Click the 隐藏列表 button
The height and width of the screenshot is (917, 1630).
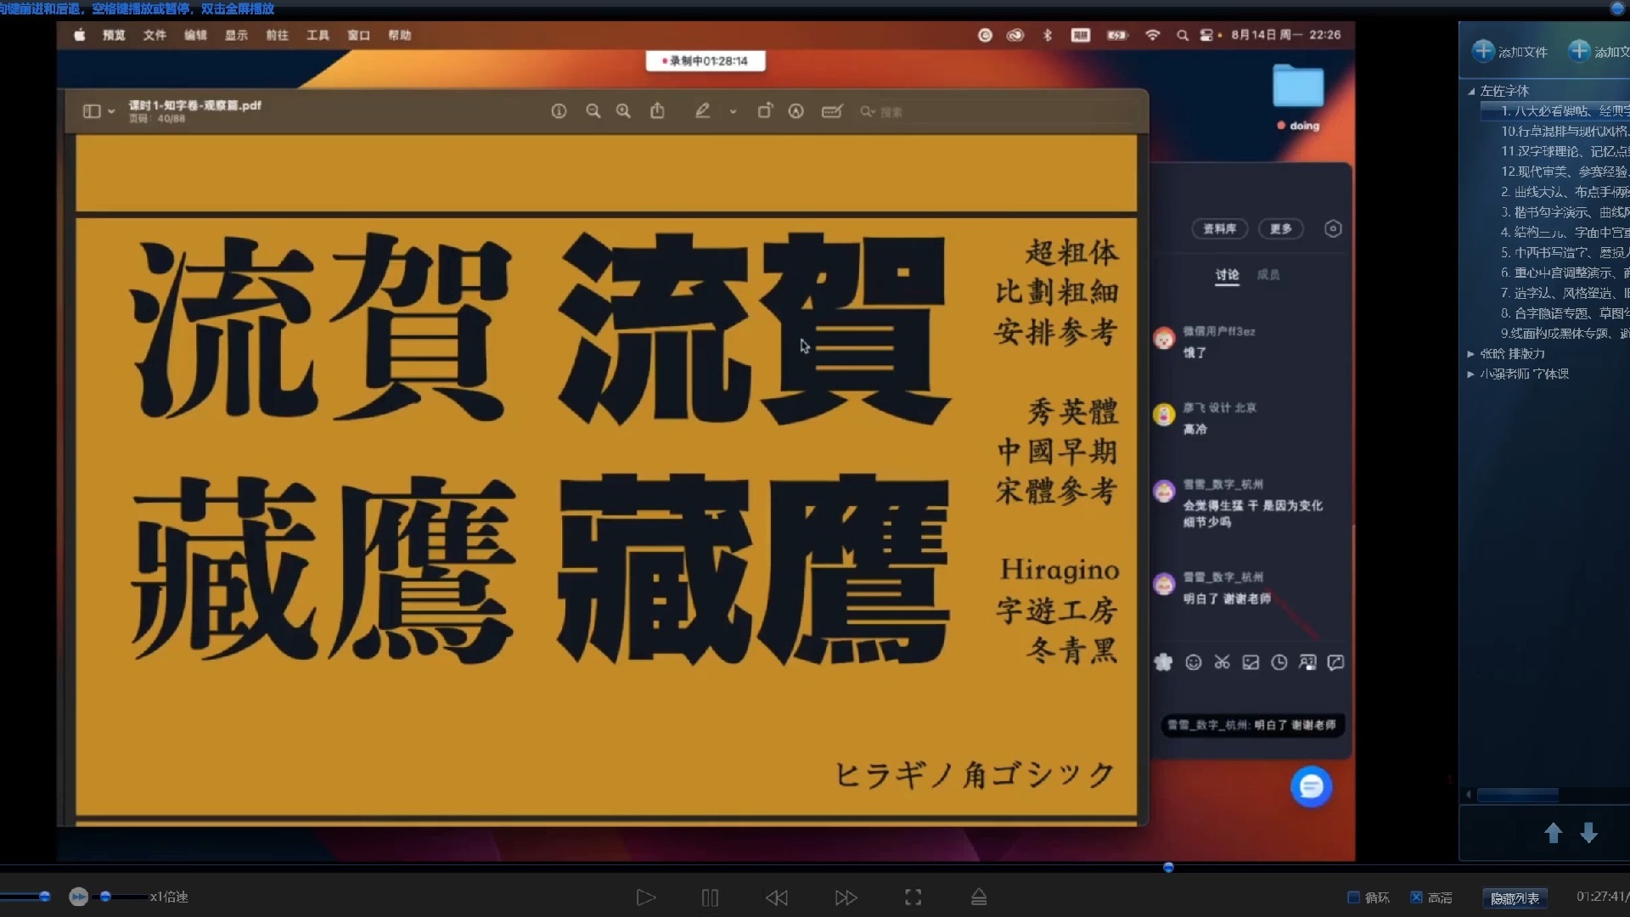[x=1515, y=898]
